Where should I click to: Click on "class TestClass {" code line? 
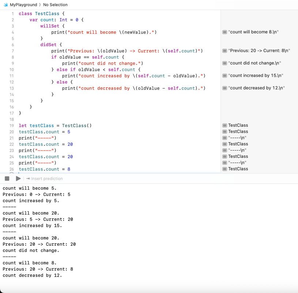tap(42, 14)
